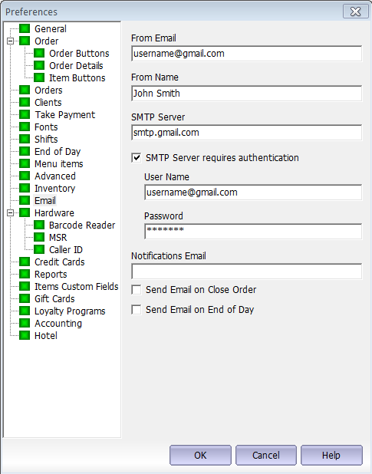Select Item Buttons tree entry
The width and height of the screenshot is (372, 474).
77,77
